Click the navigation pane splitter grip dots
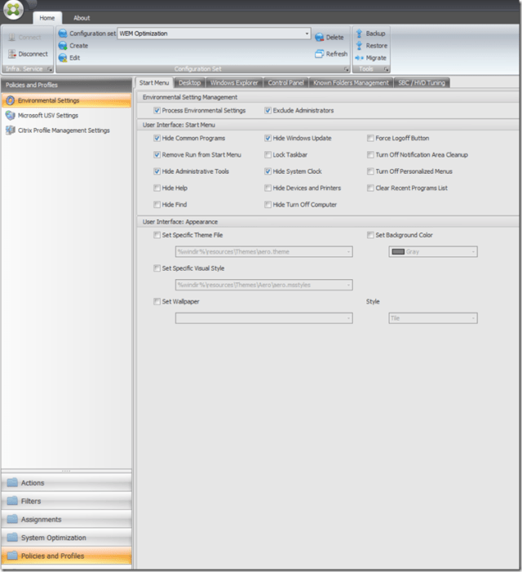The width and height of the screenshot is (522, 572). click(x=66, y=471)
